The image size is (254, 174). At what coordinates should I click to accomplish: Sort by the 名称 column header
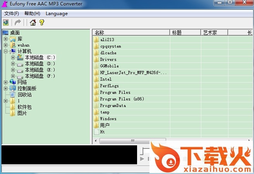[131, 33]
